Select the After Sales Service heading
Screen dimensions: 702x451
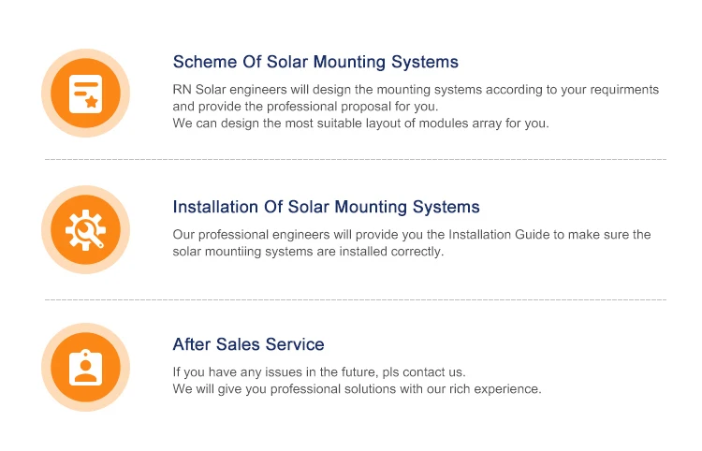(x=248, y=344)
